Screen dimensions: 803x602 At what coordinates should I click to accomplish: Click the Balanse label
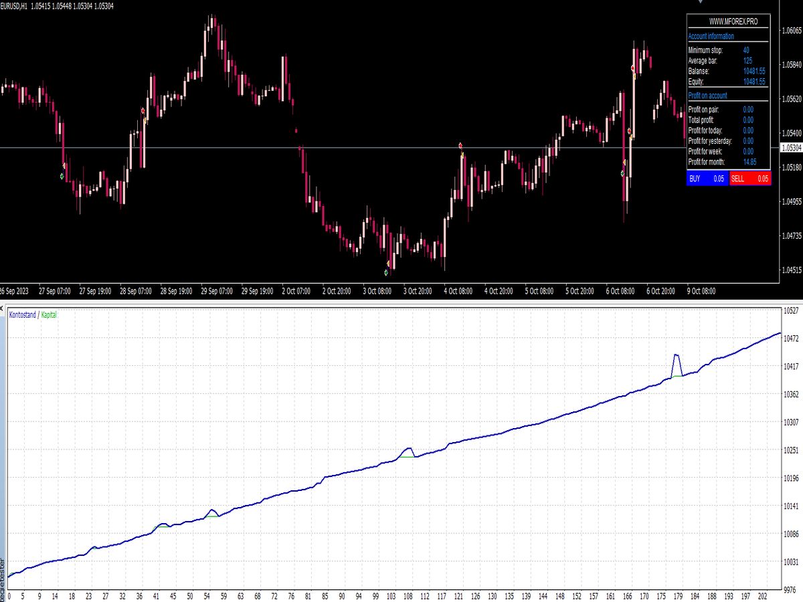point(699,71)
